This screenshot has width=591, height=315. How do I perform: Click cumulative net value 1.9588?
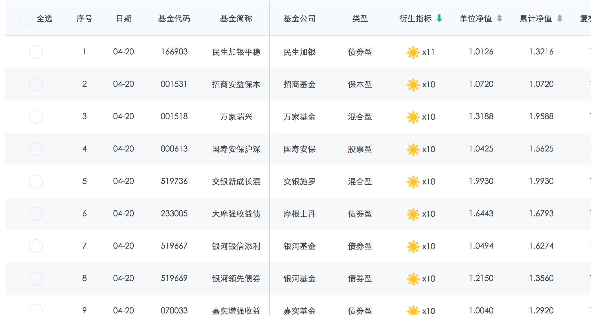tap(542, 116)
